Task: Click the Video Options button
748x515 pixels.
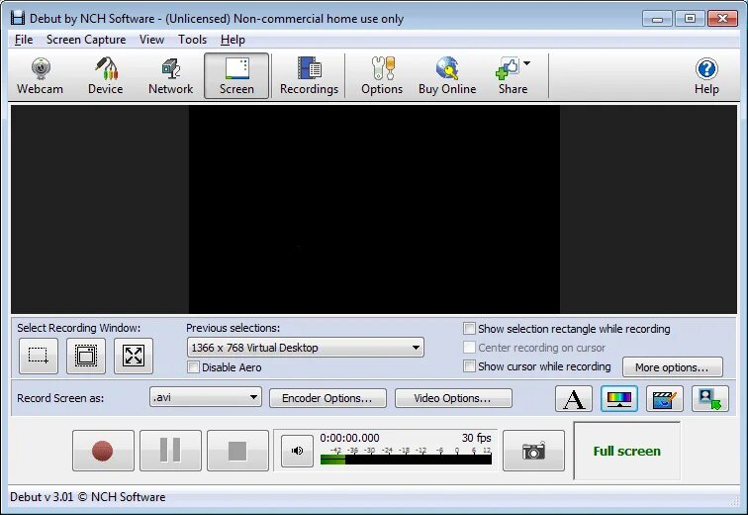Action: click(x=453, y=398)
